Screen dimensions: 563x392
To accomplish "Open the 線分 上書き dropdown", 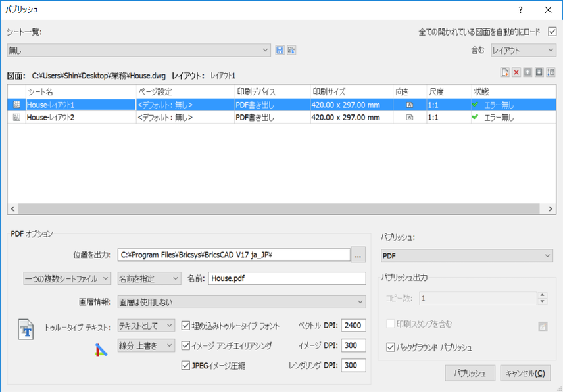I will click(146, 346).
